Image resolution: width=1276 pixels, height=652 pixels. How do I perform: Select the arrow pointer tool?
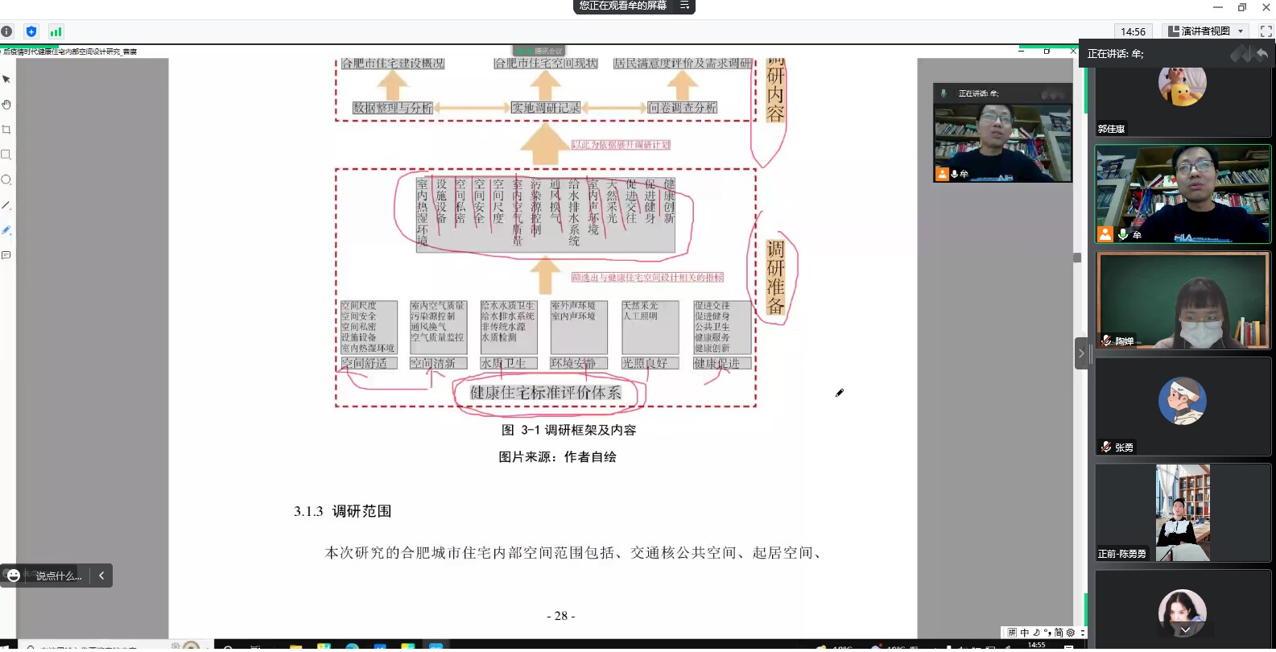click(x=6, y=80)
